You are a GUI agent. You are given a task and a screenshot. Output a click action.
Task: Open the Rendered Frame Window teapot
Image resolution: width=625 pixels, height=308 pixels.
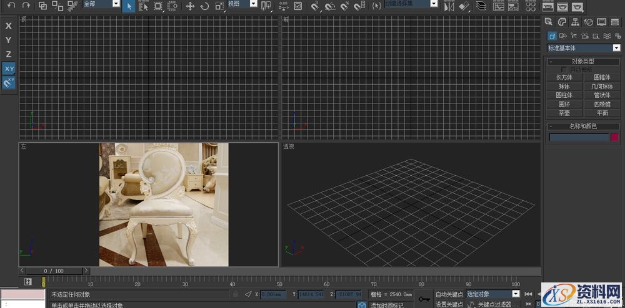tap(562, 6)
